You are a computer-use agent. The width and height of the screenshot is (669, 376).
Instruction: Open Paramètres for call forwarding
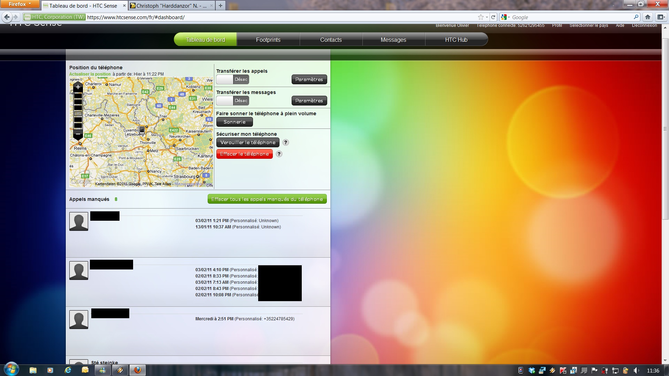[x=309, y=79]
